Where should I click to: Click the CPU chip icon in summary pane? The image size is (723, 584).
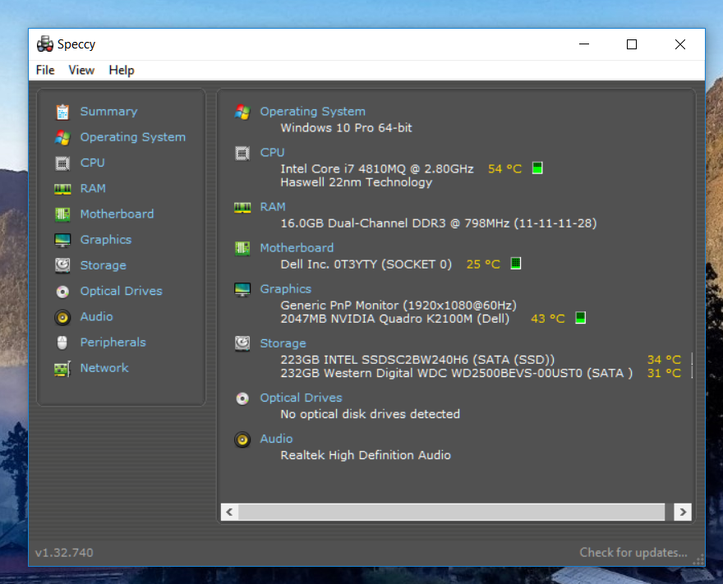click(242, 153)
